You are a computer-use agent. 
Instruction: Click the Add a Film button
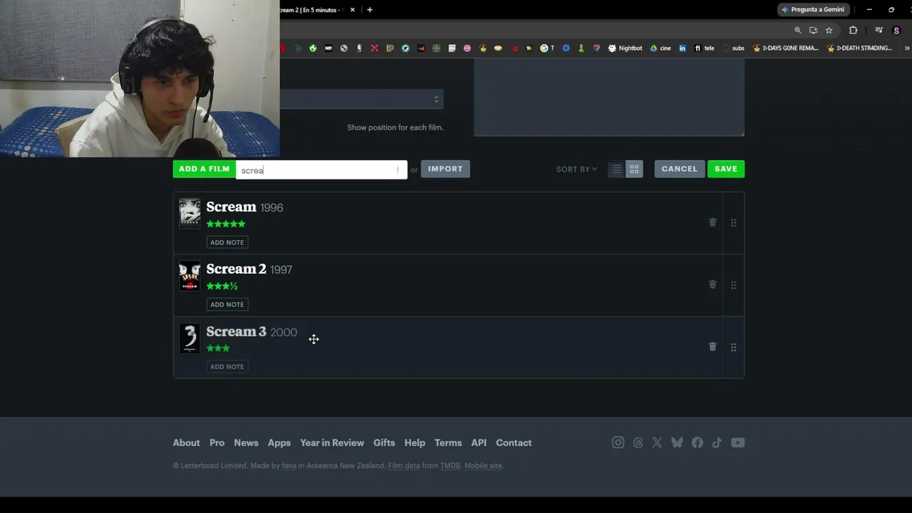point(204,169)
